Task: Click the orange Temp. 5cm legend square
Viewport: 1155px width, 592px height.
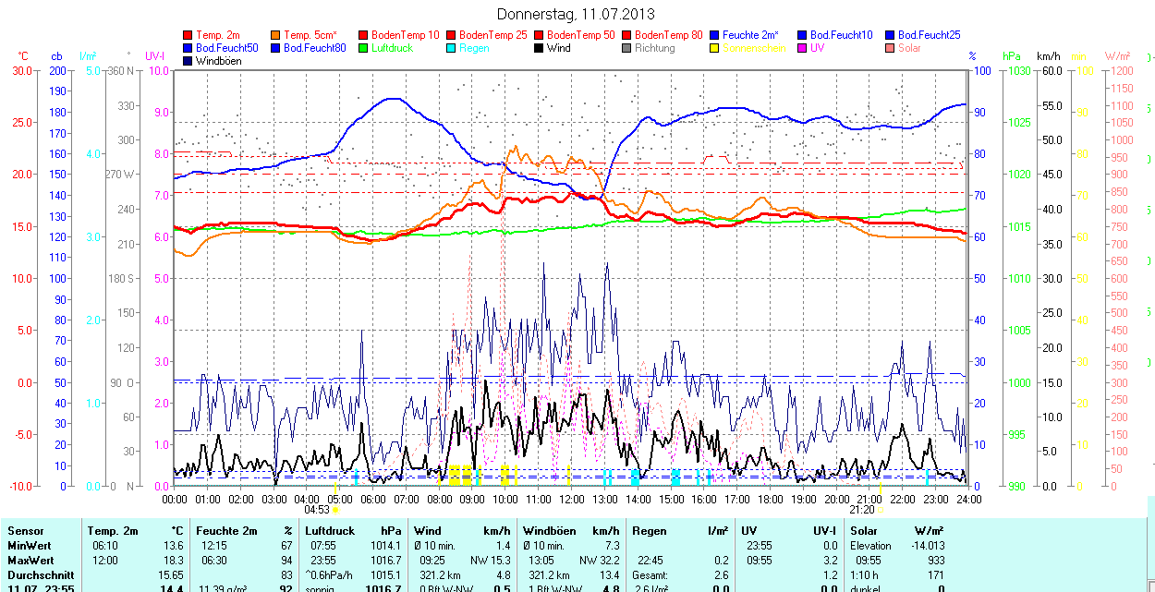Action: [276, 35]
